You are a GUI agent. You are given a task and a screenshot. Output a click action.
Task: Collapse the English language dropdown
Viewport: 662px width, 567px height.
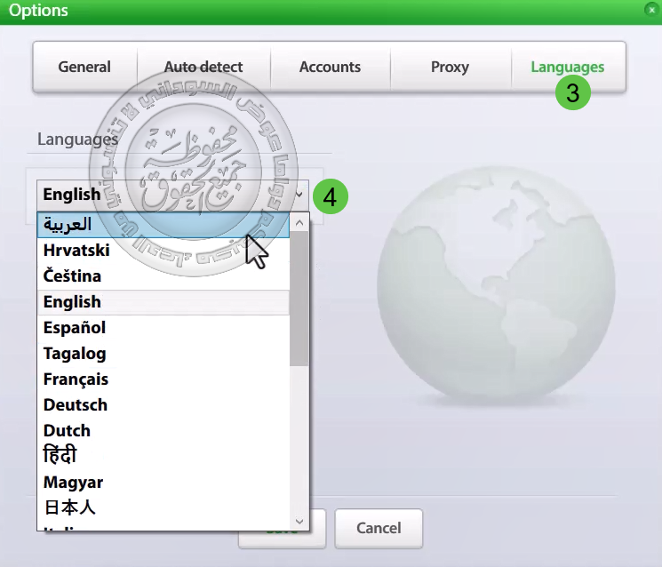[x=299, y=194]
